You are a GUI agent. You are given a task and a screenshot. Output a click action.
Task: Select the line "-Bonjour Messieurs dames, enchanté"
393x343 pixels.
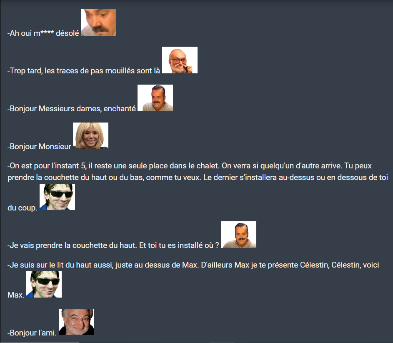click(71, 108)
